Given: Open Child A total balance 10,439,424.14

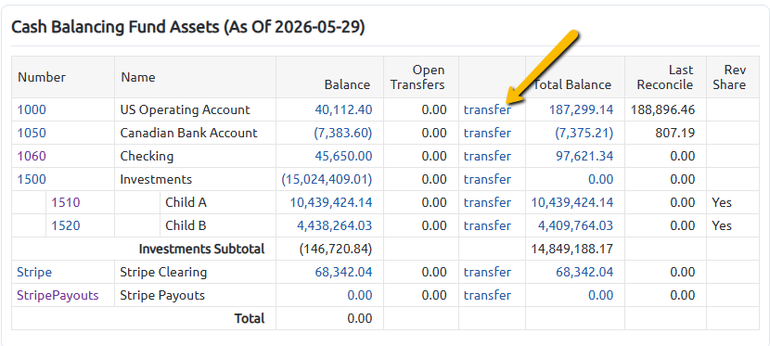Looking at the screenshot, I should click(x=572, y=203).
